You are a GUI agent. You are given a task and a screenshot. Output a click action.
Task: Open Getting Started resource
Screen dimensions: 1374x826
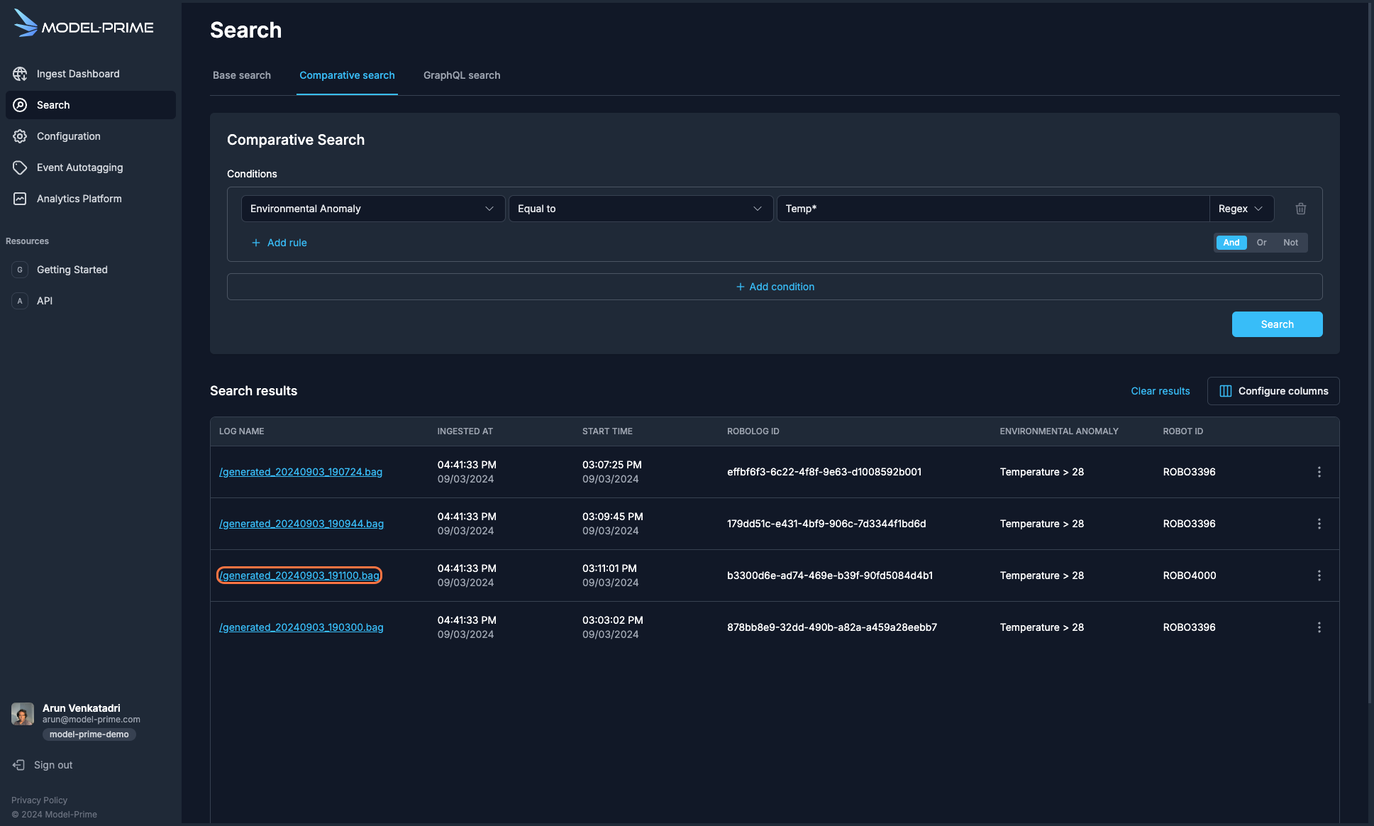[91, 270]
